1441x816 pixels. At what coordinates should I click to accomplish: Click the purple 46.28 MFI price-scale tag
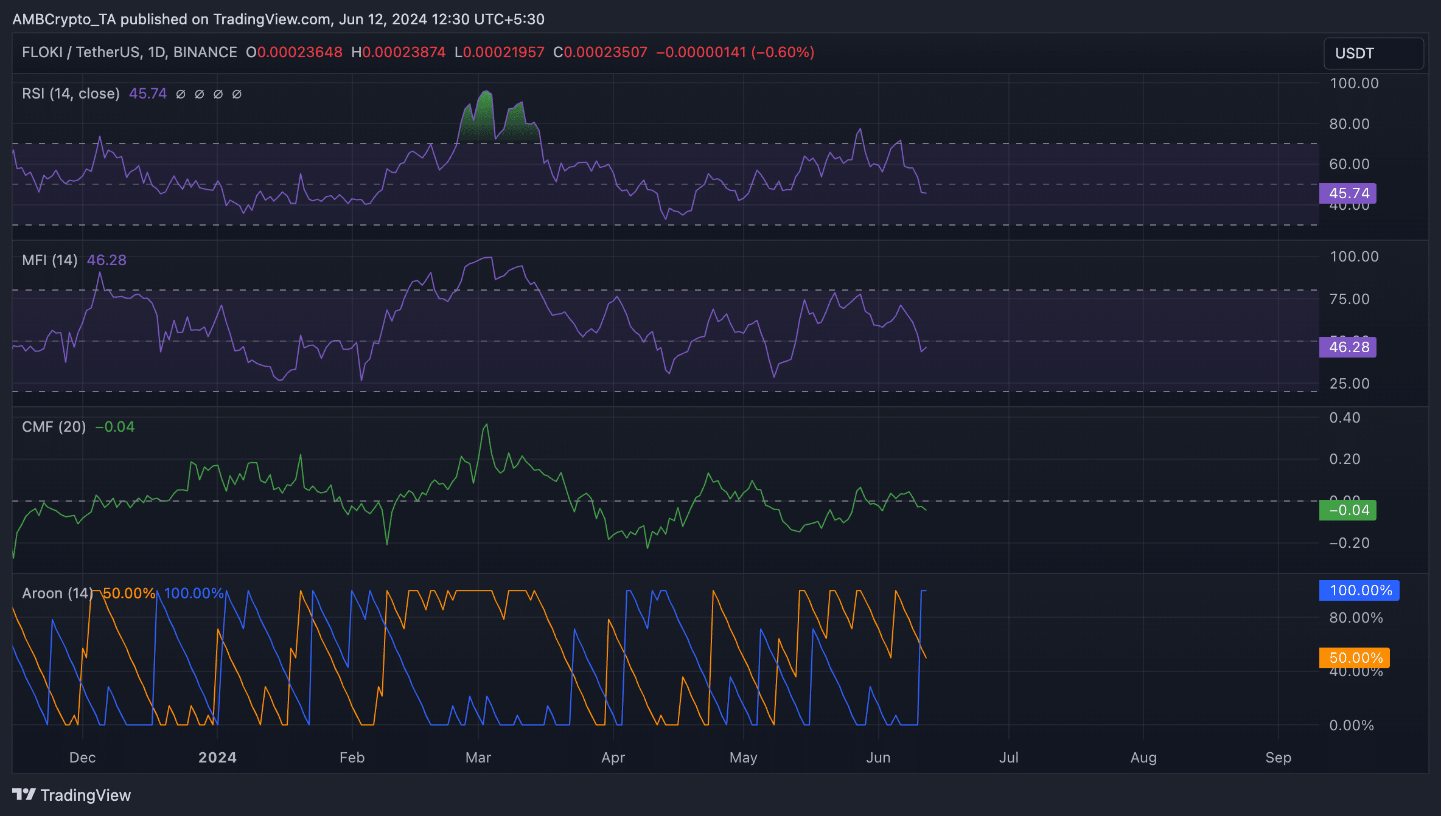[1348, 347]
